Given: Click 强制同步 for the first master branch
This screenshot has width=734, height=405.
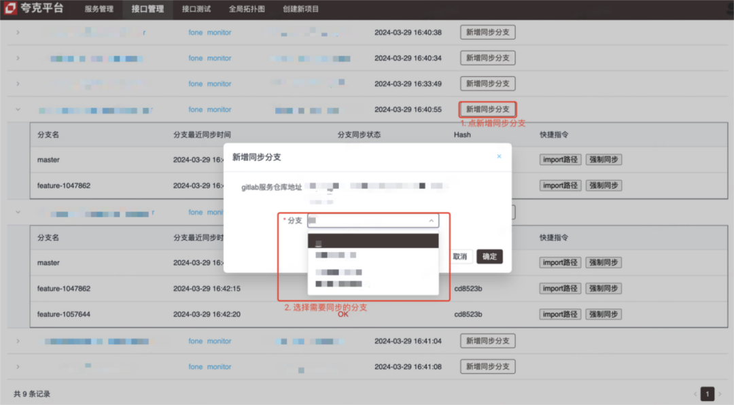Looking at the screenshot, I should (604, 160).
